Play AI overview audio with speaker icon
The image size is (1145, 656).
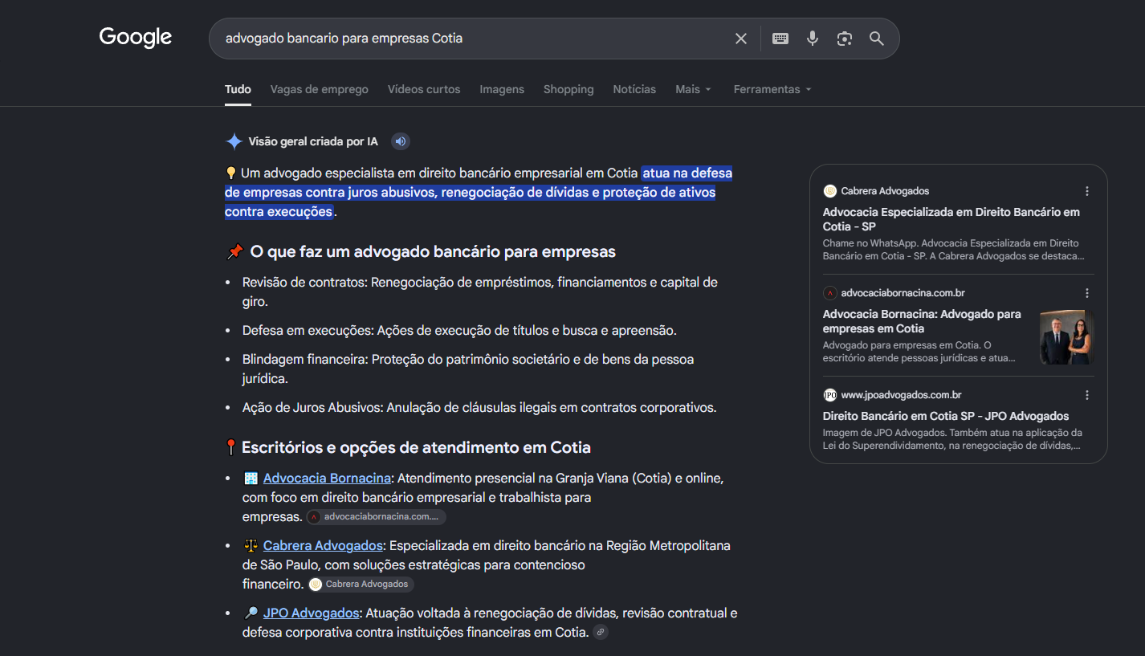(x=400, y=141)
